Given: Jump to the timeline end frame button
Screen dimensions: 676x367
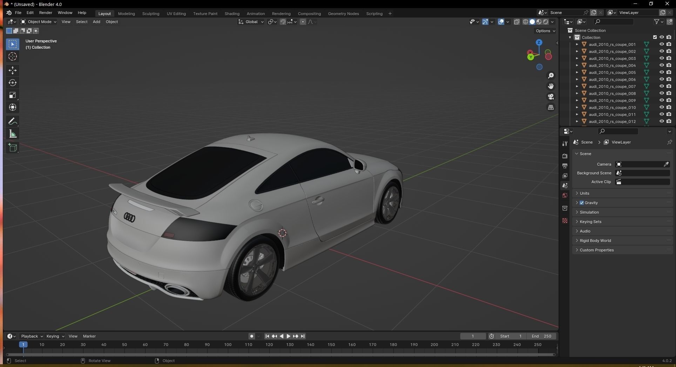Looking at the screenshot, I should tap(303, 336).
